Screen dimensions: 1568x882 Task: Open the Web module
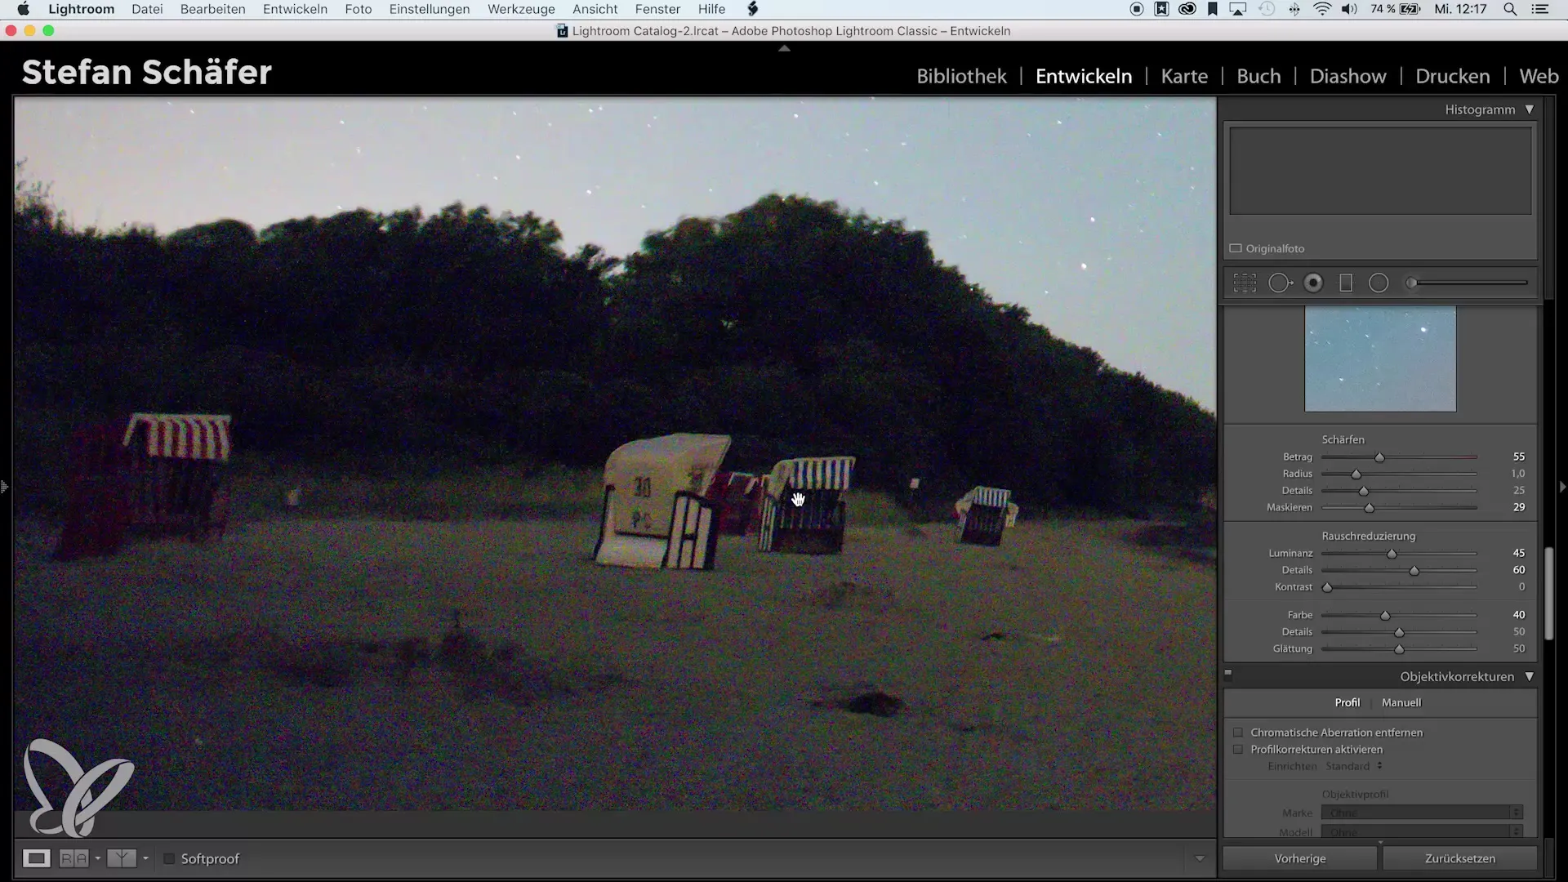tap(1539, 76)
